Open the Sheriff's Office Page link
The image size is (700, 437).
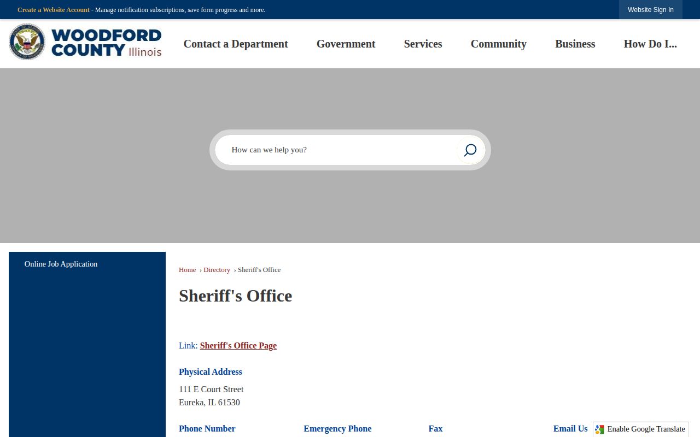[x=238, y=346]
